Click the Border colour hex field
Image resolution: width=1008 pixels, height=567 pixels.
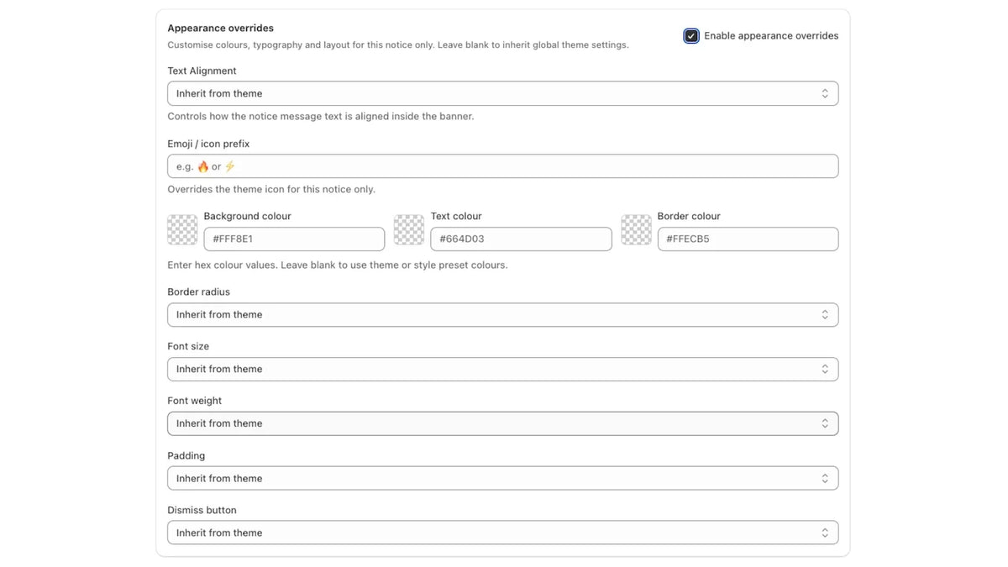click(x=748, y=239)
